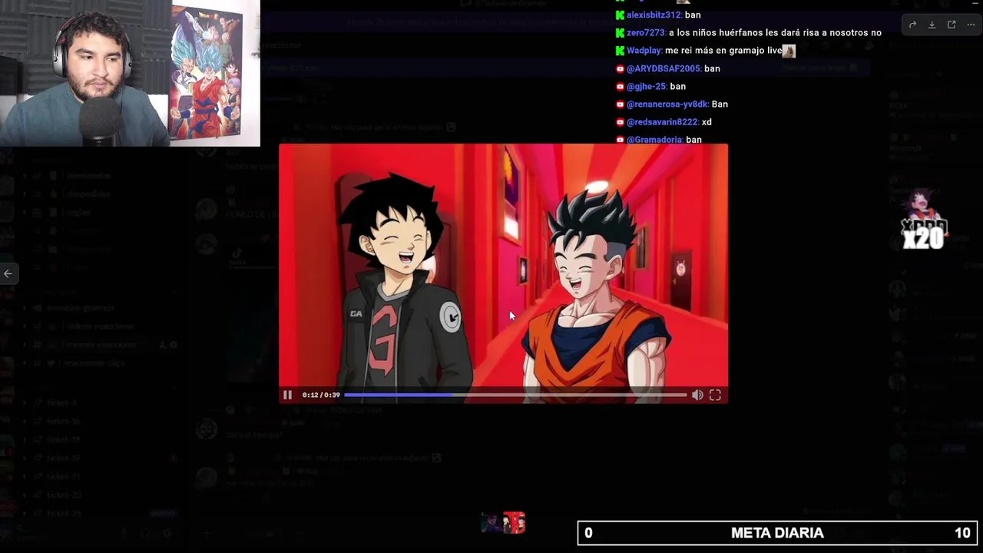Screen dimensions: 983x553
Task: Click chat username @Gramadoria
Action: (x=654, y=140)
